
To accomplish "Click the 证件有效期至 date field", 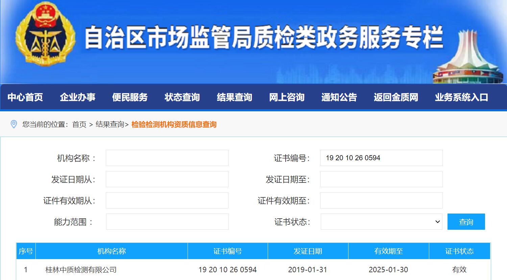I will (x=381, y=200).
